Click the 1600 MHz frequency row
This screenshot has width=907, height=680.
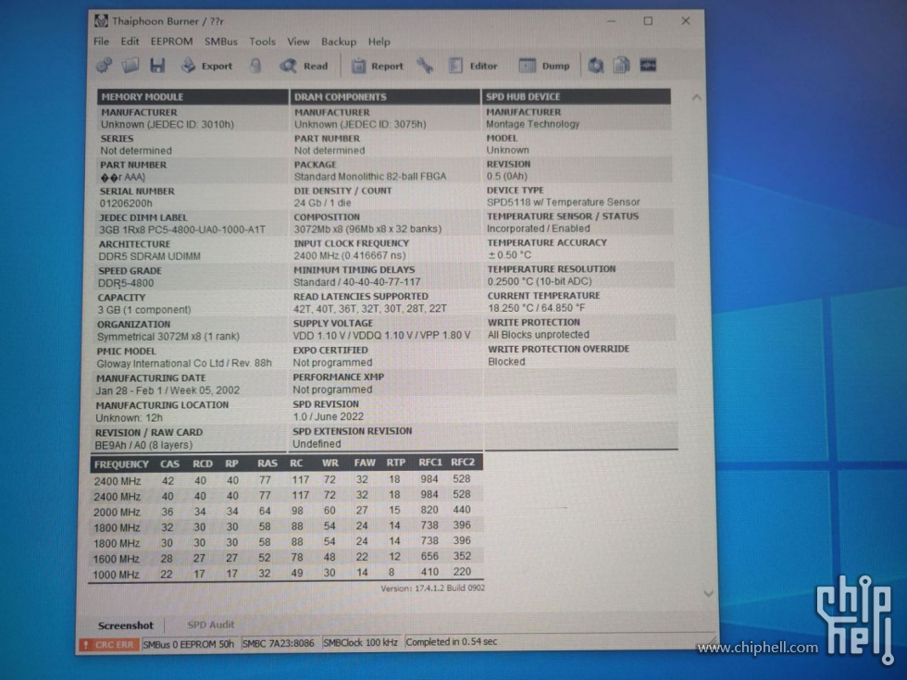tap(286, 558)
